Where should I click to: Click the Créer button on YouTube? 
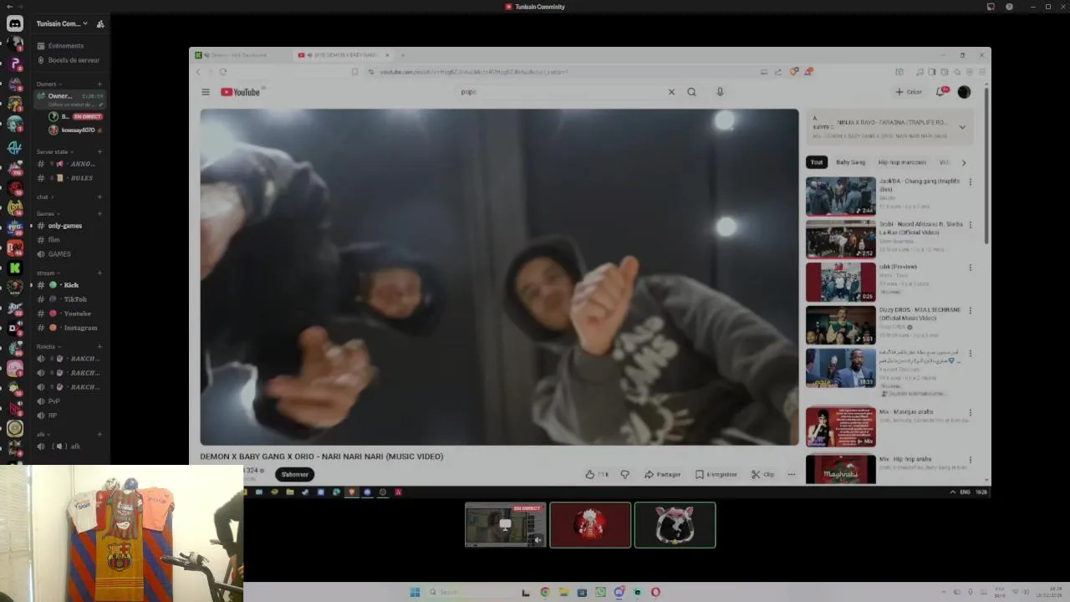click(909, 92)
